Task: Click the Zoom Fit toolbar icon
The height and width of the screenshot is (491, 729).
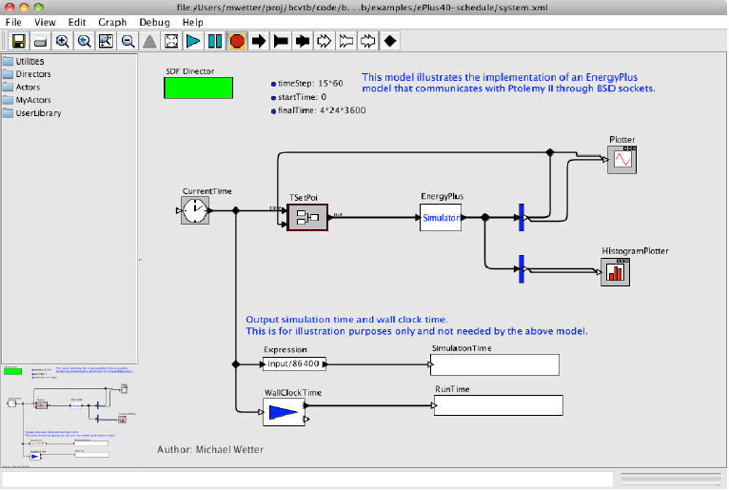Action: coord(106,41)
